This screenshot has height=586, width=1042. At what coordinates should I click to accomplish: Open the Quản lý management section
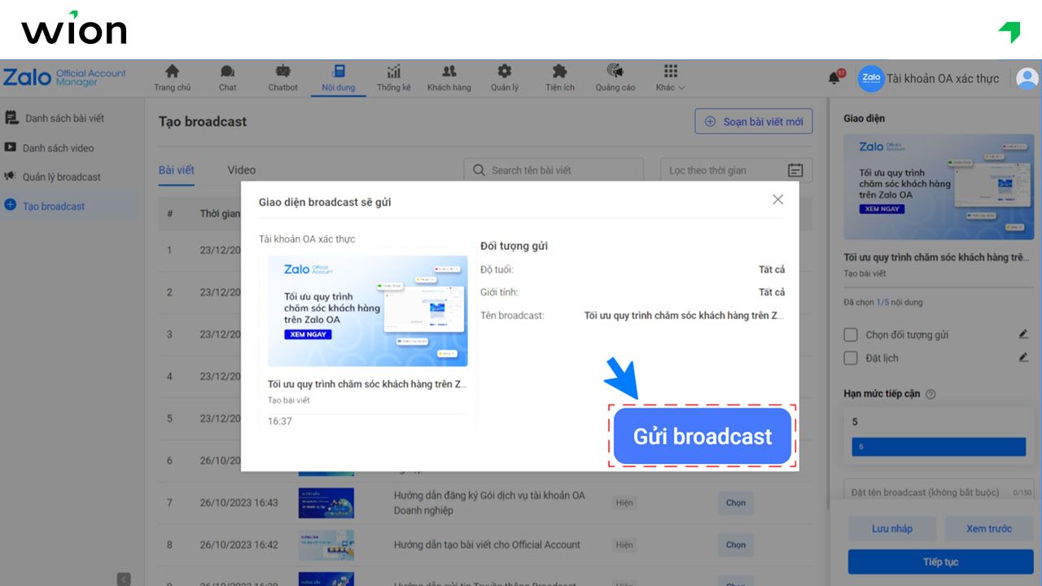pyautogui.click(x=504, y=77)
